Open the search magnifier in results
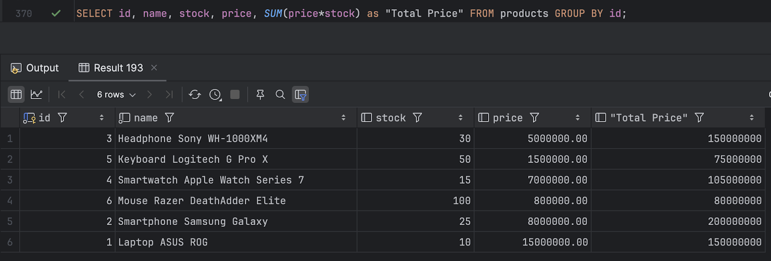Screen dimensions: 771x261 click(280, 95)
